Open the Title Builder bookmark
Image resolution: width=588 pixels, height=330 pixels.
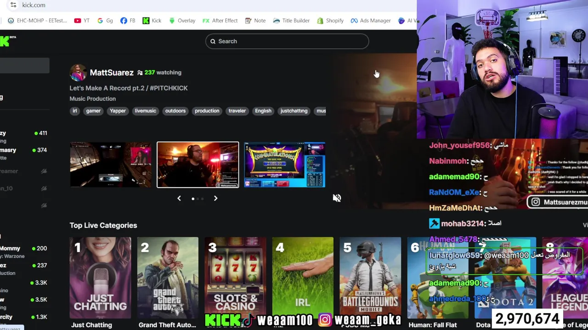point(291,21)
